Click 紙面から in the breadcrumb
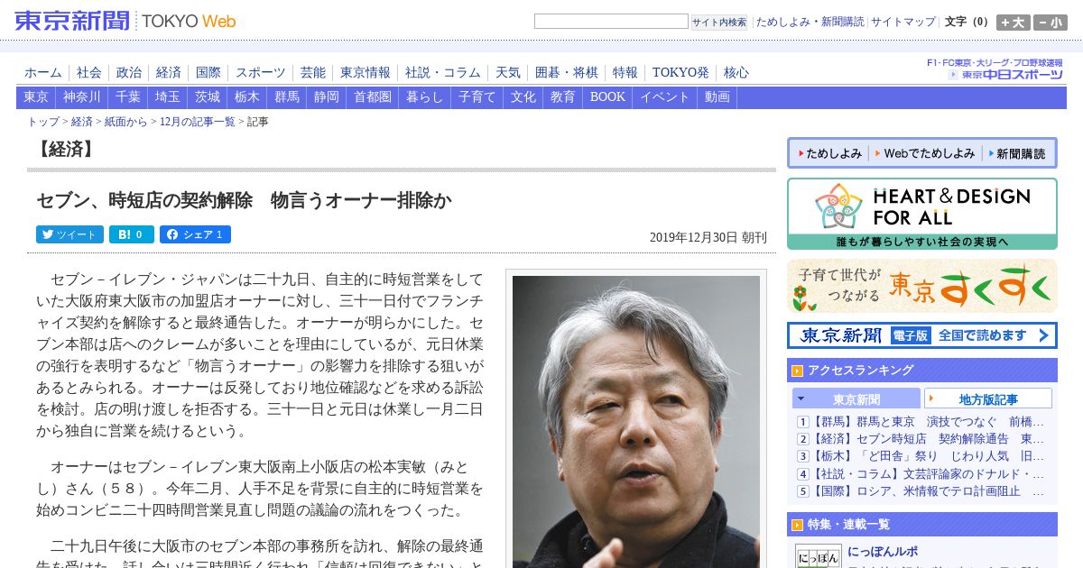The height and width of the screenshot is (568, 1083). 125,122
